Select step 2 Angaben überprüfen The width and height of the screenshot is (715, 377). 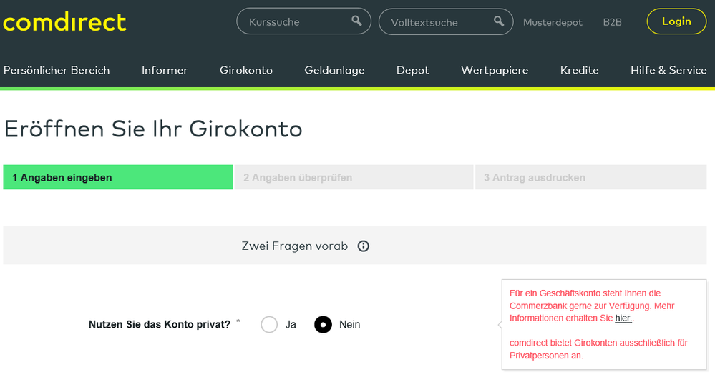354,177
